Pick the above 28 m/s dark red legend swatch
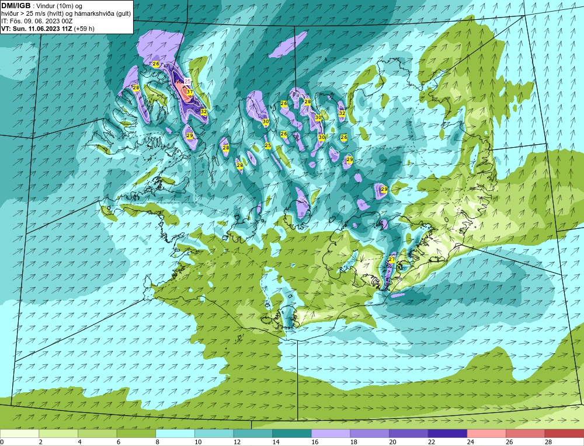584x446 pixels. tap(564, 433)
